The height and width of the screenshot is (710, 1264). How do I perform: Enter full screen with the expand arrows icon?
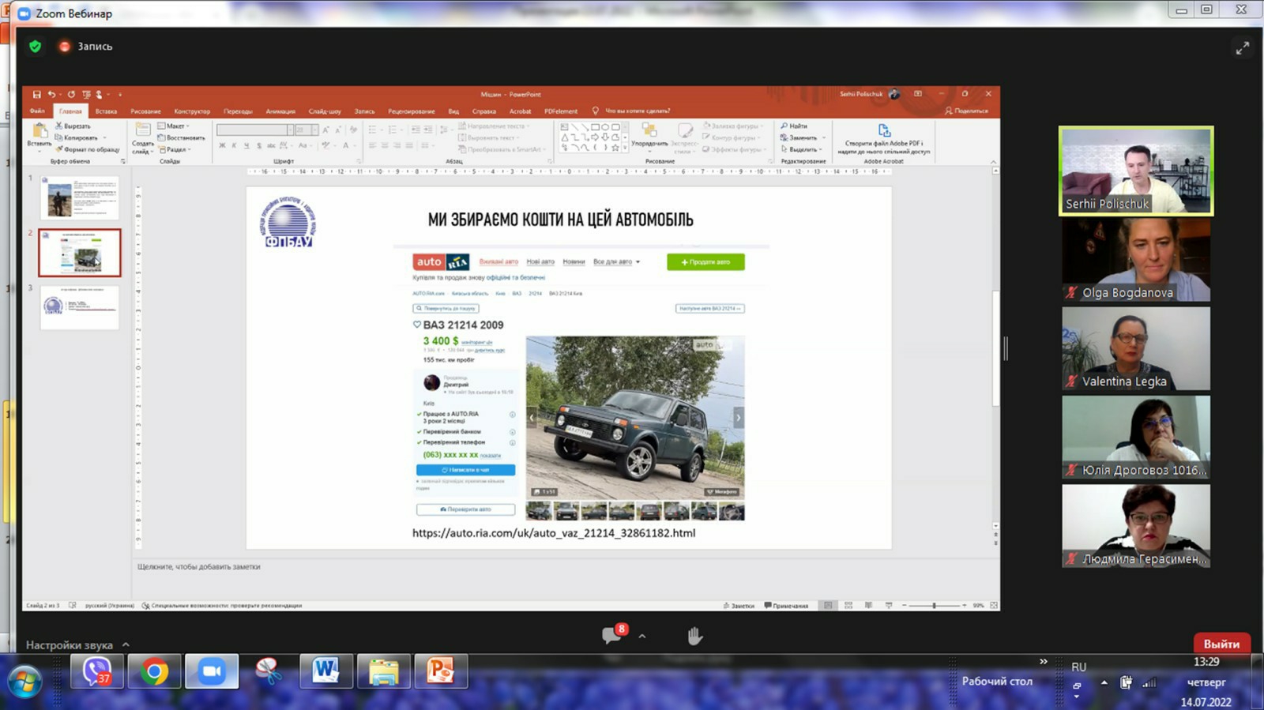[1242, 48]
